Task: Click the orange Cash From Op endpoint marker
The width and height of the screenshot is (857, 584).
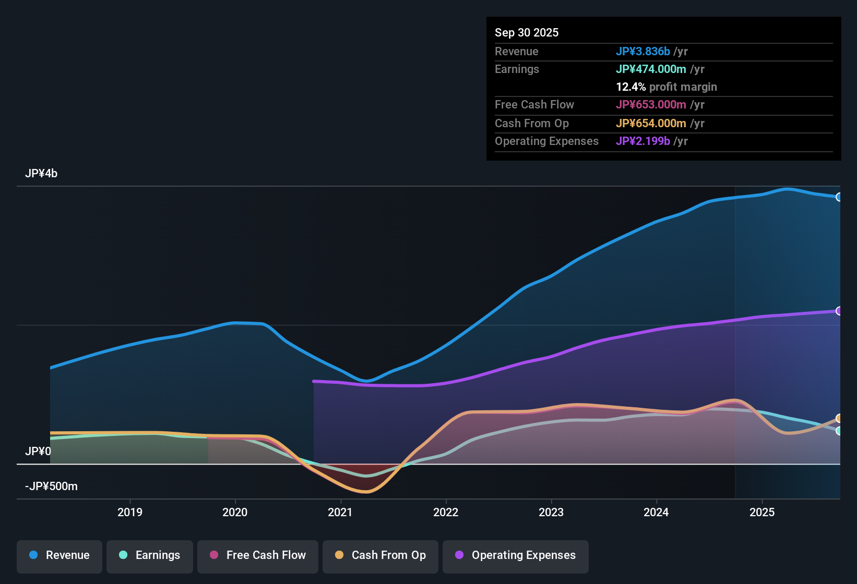Action: coord(838,418)
